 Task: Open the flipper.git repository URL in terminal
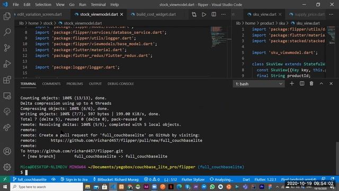pos(75,151)
